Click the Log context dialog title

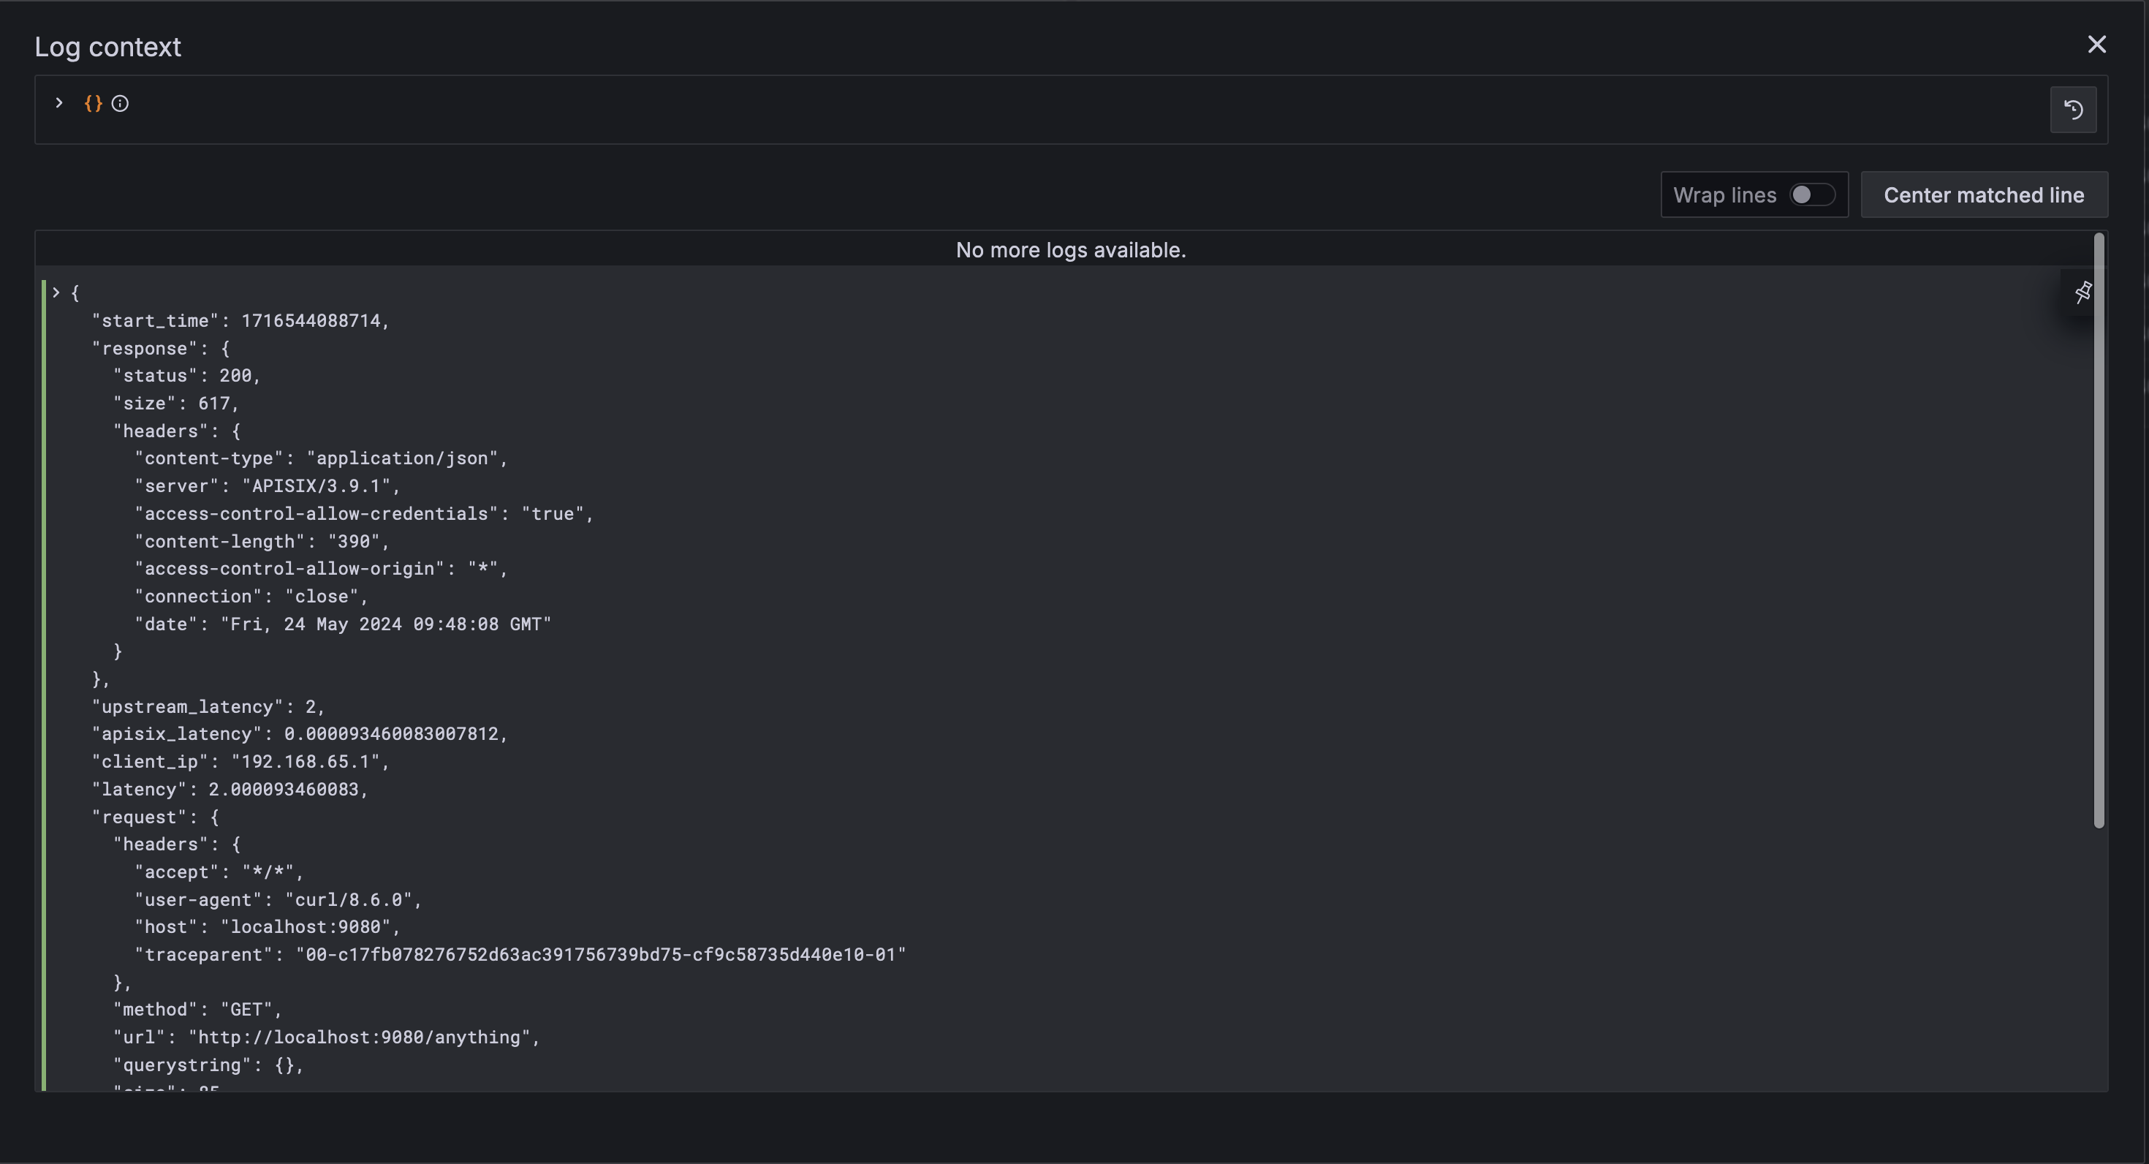point(107,47)
